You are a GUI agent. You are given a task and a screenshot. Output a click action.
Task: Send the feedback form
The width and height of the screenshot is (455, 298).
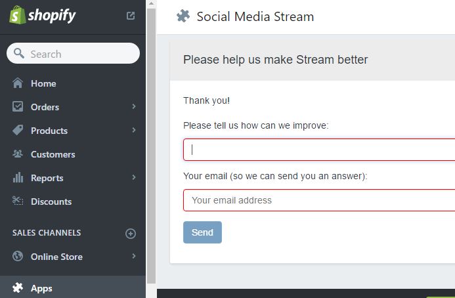(x=202, y=232)
